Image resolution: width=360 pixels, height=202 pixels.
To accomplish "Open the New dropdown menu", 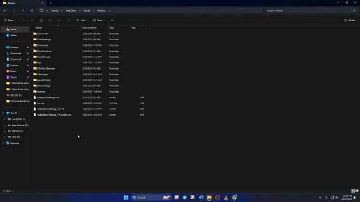I will pos(10,20).
